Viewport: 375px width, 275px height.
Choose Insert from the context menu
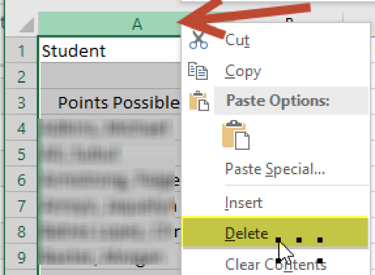coord(244,203)
